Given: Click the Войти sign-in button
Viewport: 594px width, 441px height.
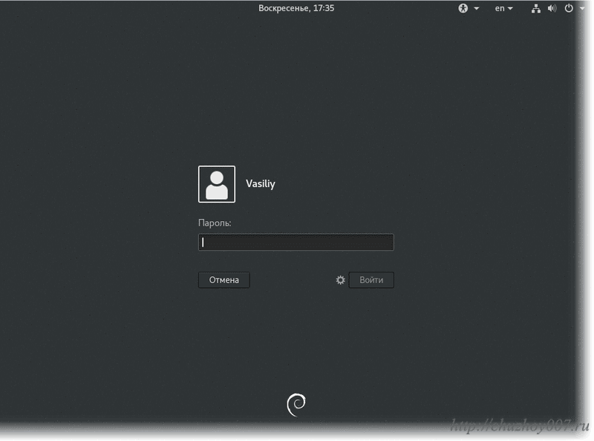Looking at the screenshot, I should pos(371,280).
